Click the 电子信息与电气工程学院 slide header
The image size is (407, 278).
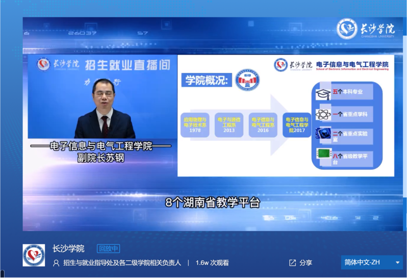352,65
